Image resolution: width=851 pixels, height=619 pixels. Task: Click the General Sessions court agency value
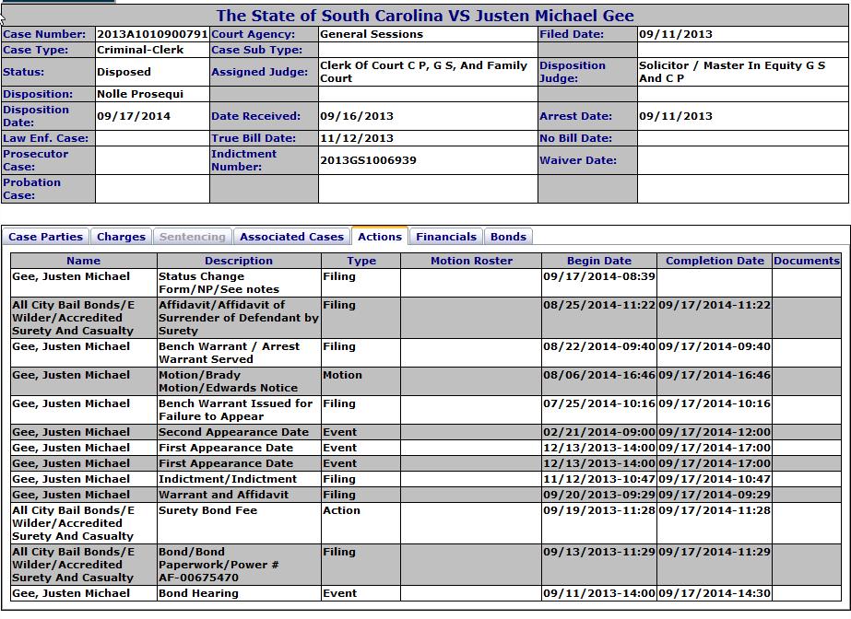click(x=372, y=34)
